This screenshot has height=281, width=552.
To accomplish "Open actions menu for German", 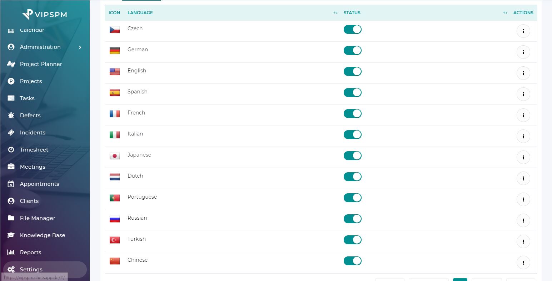I will click(523, 52).
